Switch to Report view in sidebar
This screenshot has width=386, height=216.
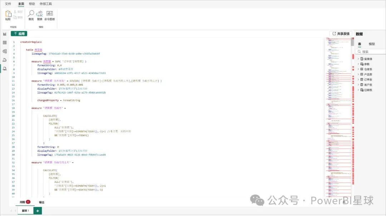(x=5, y=34)
